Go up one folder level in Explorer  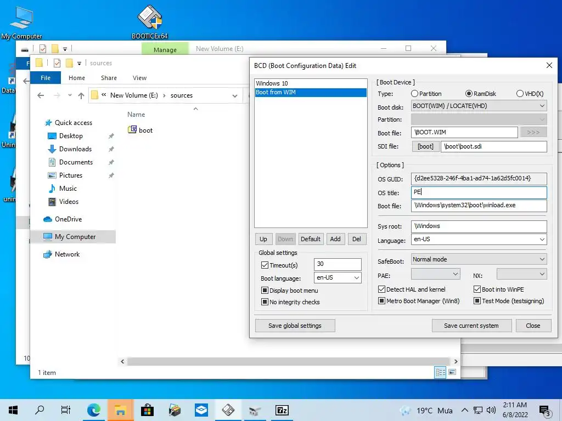point(81,95)
